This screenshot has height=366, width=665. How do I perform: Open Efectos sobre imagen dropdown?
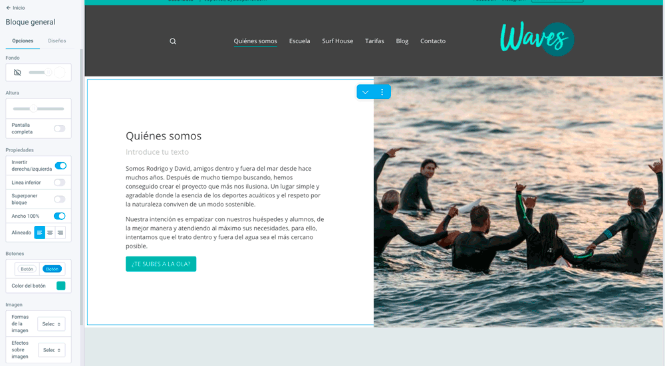click(51, 350)
